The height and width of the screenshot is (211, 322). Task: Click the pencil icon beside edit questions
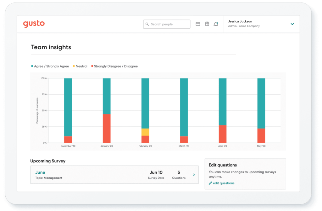[x=210, y=183]
